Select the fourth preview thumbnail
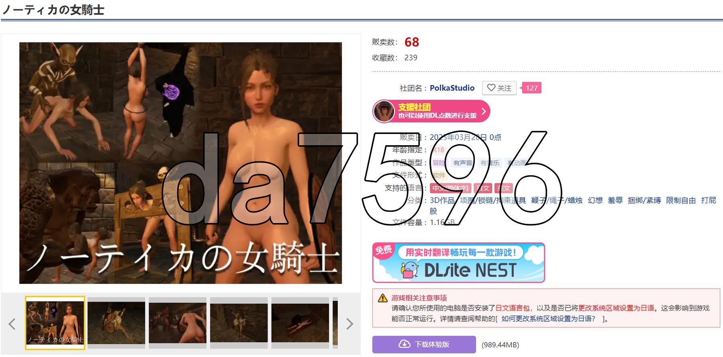This screenshot has width=723, height=357. coord(239,323)
